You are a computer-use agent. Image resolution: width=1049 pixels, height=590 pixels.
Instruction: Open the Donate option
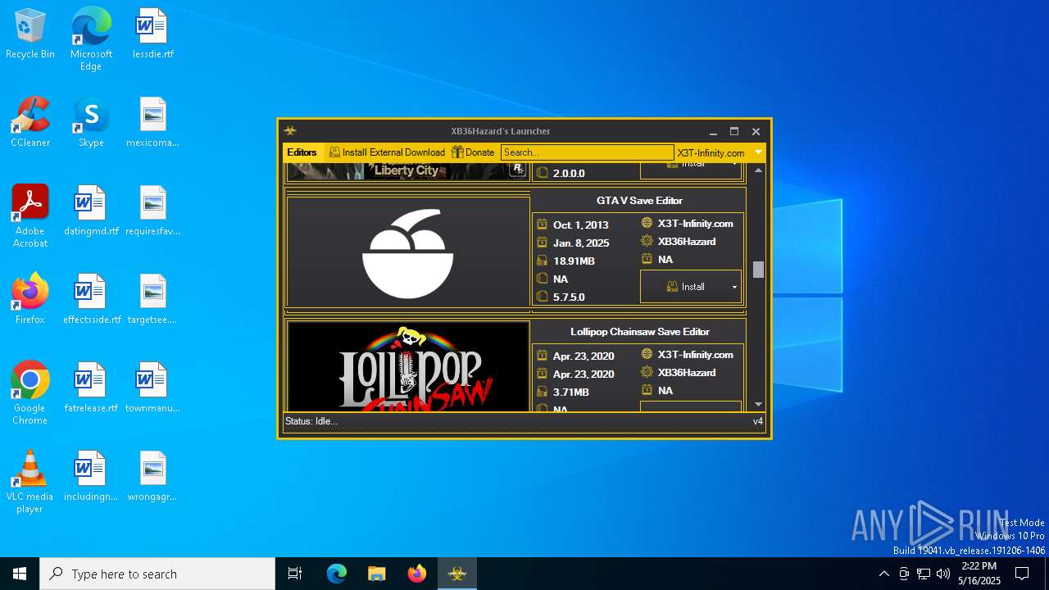click(473, 152)
